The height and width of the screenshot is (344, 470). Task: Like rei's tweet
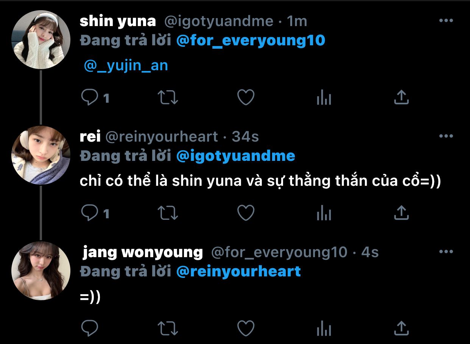coord(246,213)
